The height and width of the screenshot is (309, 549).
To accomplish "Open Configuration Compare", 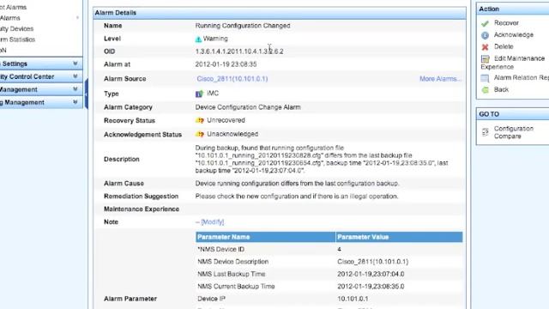I will click(x=514, y=132).
